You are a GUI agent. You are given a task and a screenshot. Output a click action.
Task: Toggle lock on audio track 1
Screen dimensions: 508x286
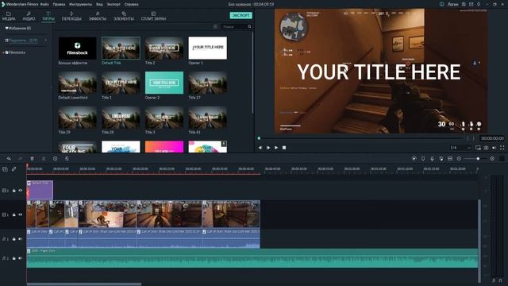pos(14,239)
